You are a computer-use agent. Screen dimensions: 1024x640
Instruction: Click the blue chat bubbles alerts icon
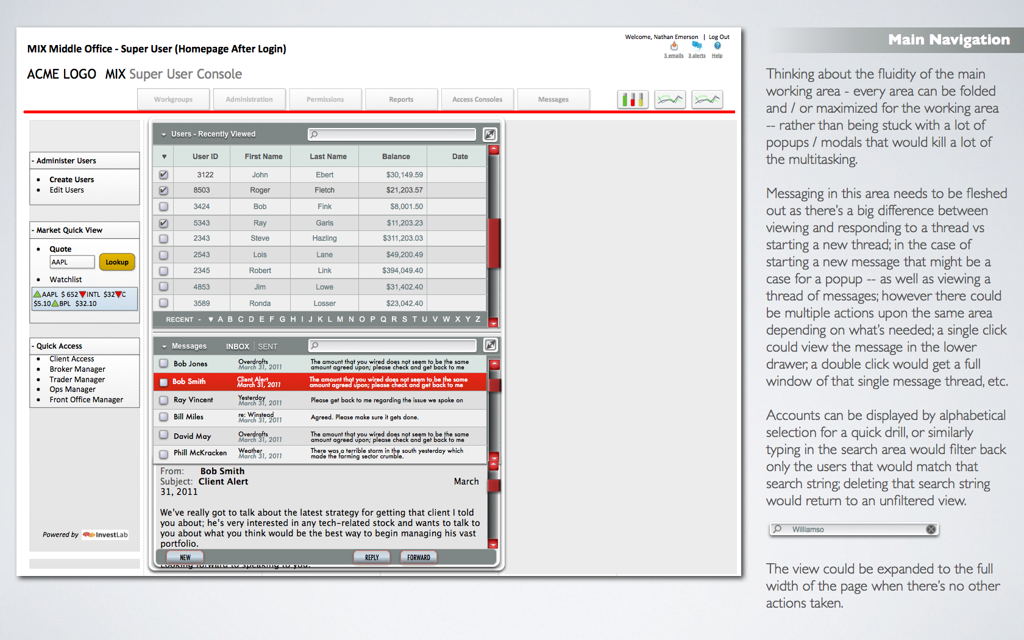coord(697,46)
